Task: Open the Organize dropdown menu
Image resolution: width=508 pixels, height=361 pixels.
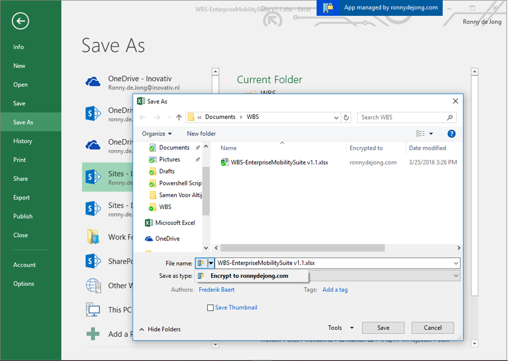Action: (x=157, y=134)
